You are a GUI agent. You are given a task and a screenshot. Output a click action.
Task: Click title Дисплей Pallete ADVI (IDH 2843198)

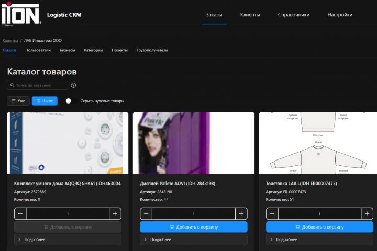pos(178,184)
